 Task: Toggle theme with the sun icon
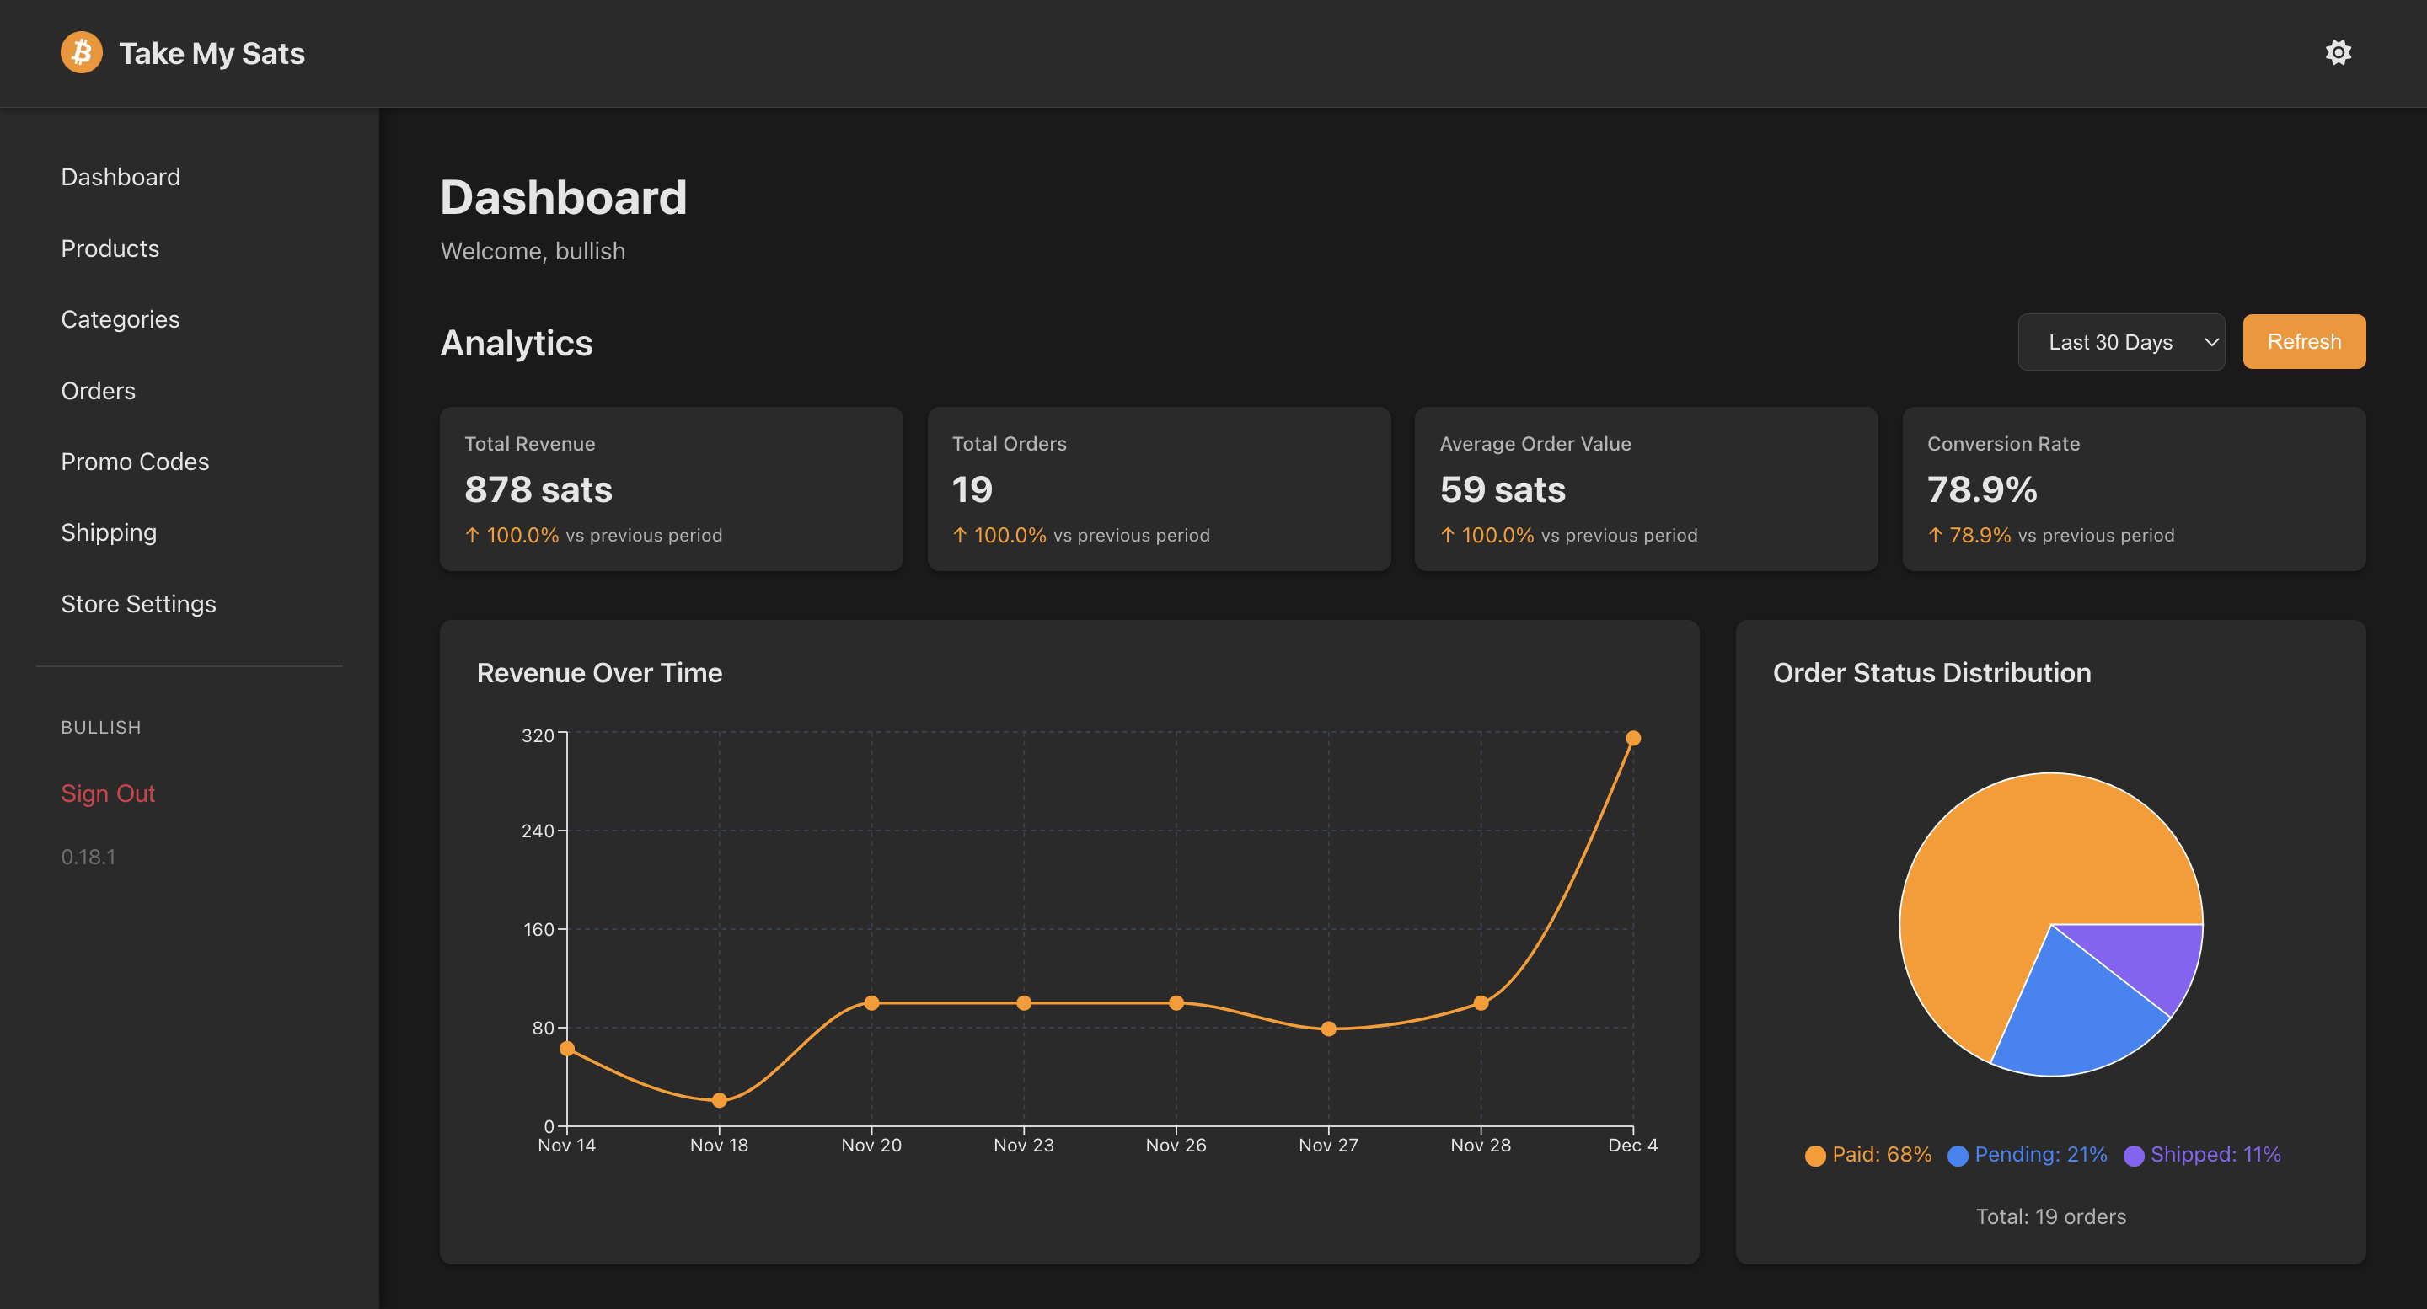tap(2338, 53)
